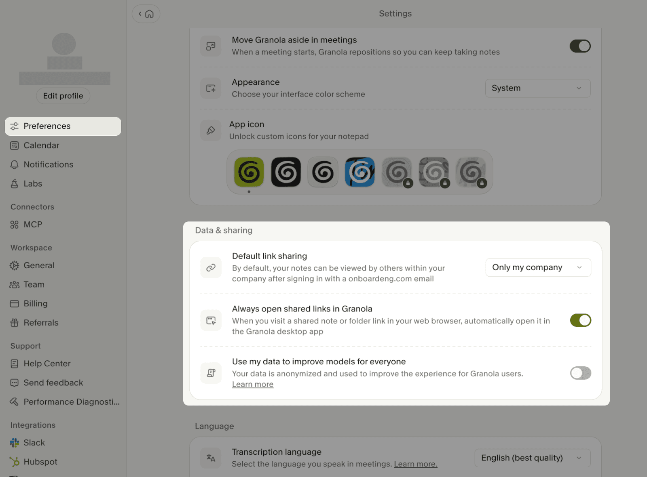Click the Integrations heading in the sidebar
Viewport: 647px width, 477px height.
[33, 425]
